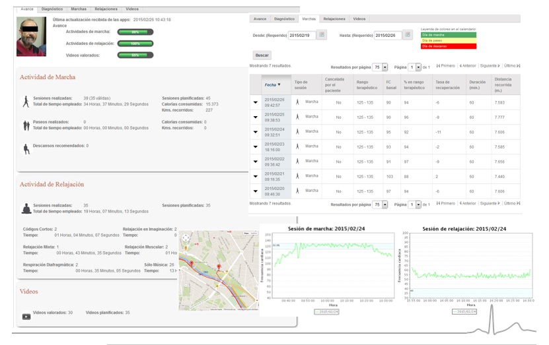Click the map pan control icon

tap(186, 238)
